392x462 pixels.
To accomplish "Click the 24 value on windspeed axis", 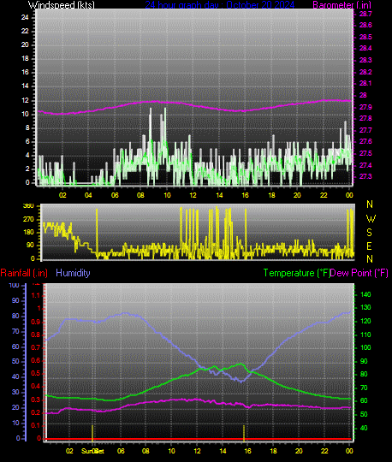I will click(25, 17).
